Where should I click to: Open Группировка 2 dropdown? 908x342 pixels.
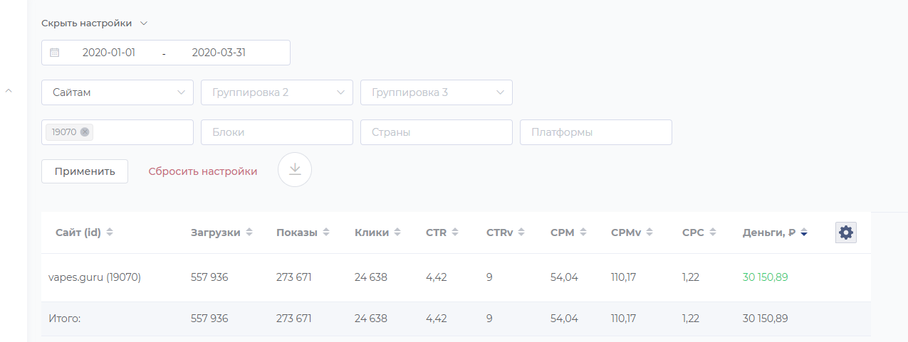[x=277, y=92]
